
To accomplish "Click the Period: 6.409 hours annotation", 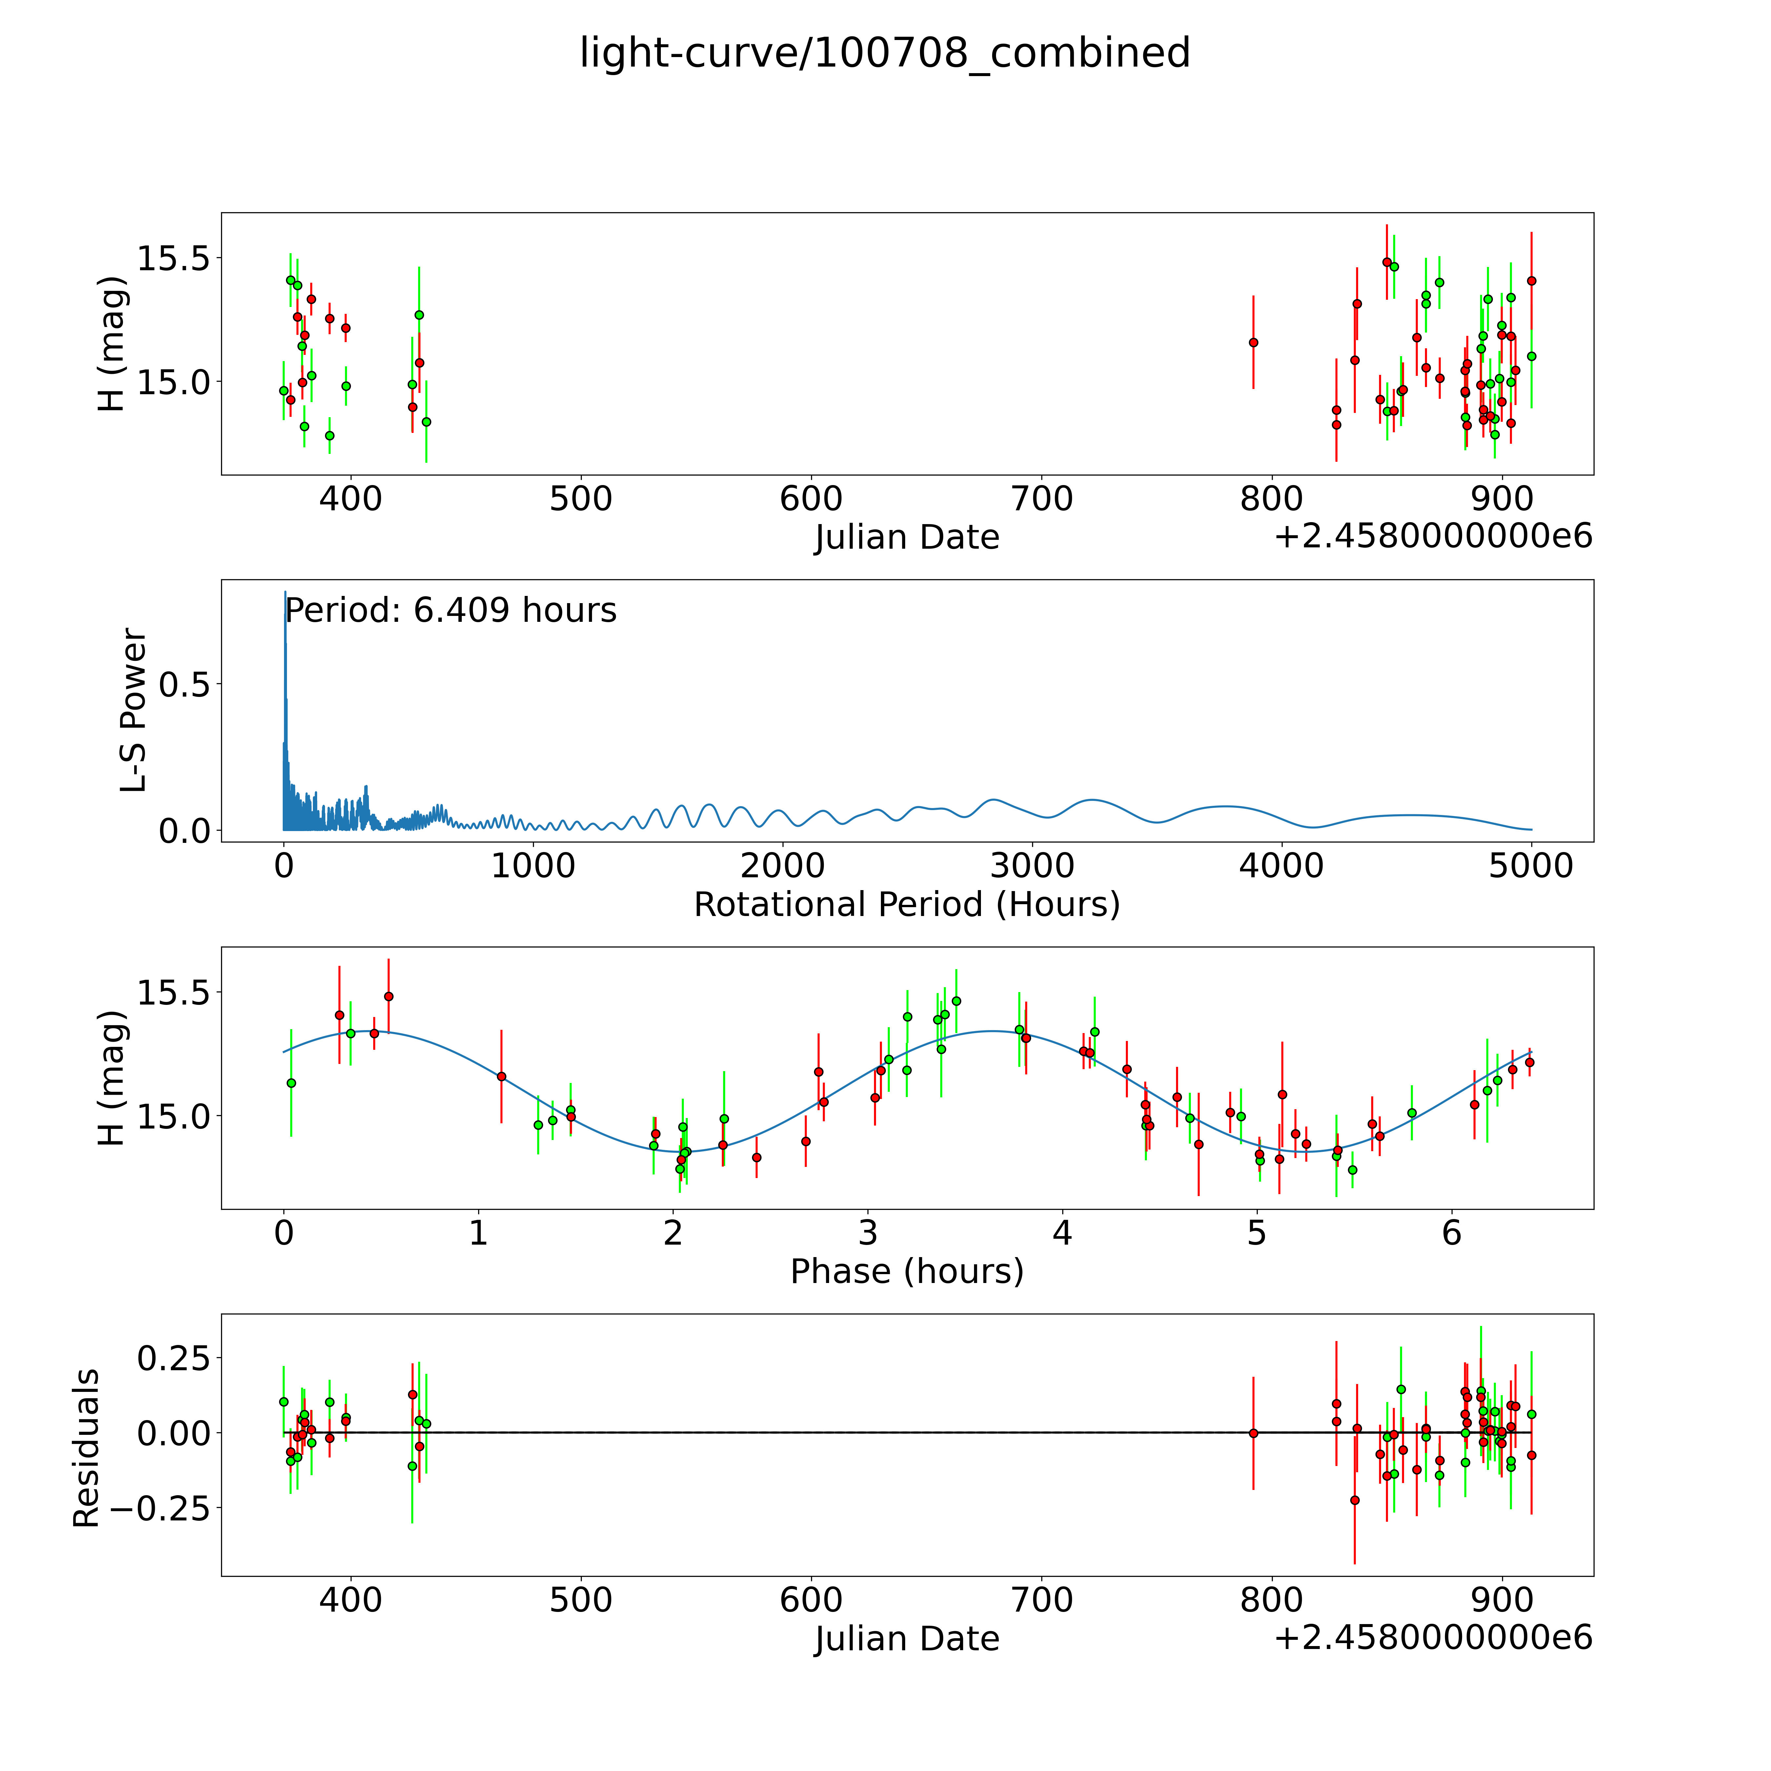I will click(451, 610).
